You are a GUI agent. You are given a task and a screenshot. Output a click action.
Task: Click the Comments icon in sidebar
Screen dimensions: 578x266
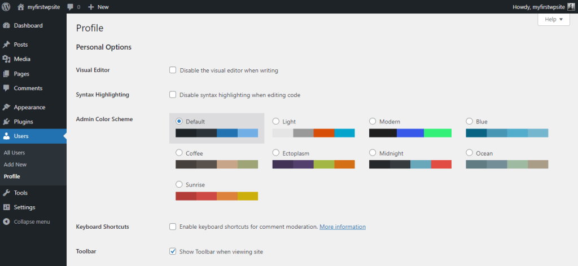[x=6, y=88]
